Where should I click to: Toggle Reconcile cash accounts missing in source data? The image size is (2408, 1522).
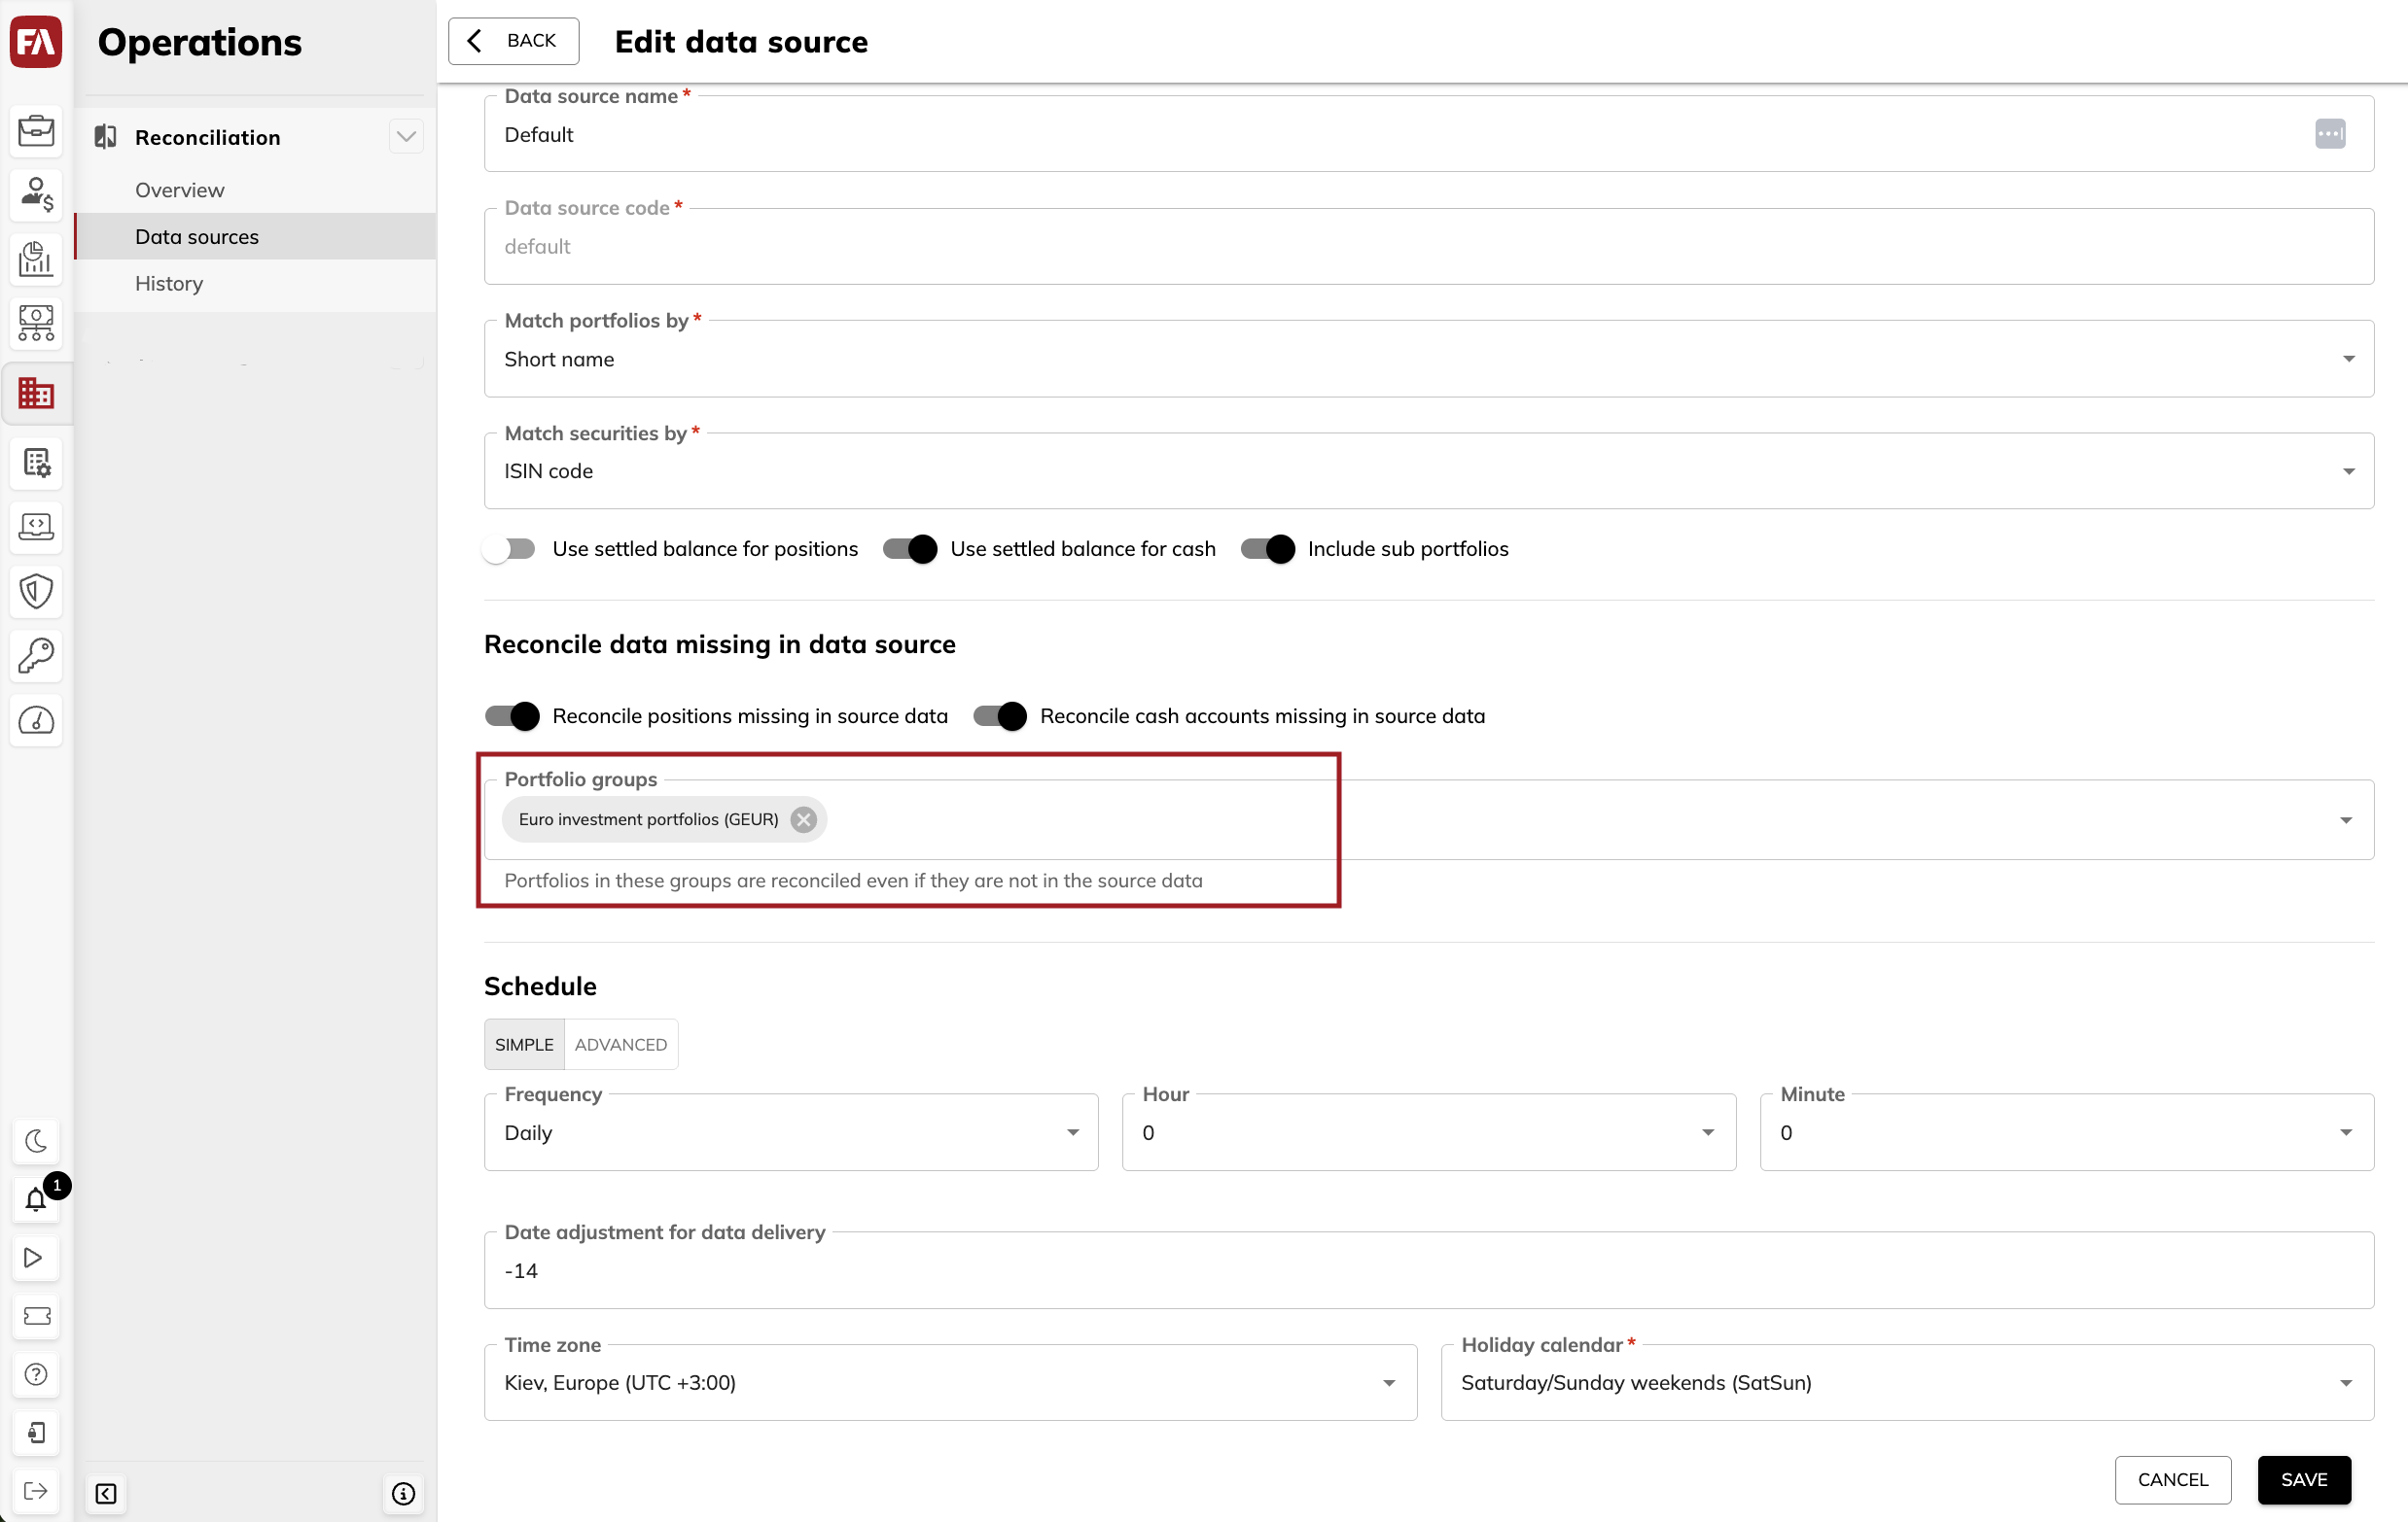tap(1000, 715)
